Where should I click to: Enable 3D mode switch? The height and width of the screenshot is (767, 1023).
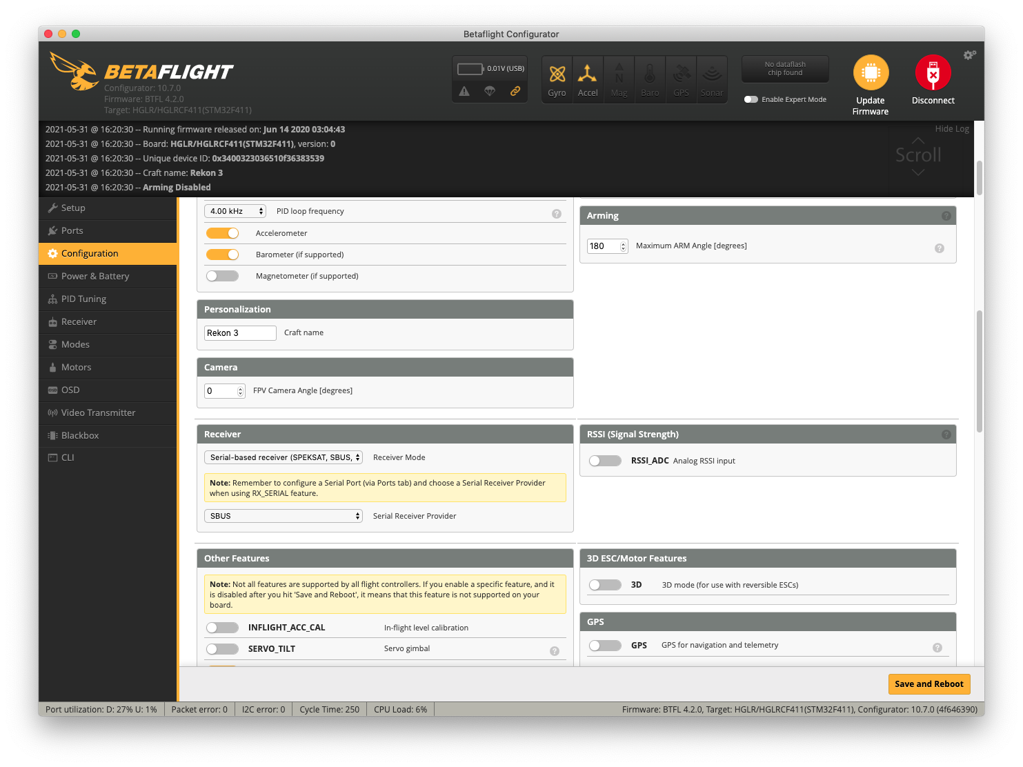[606, 585]
